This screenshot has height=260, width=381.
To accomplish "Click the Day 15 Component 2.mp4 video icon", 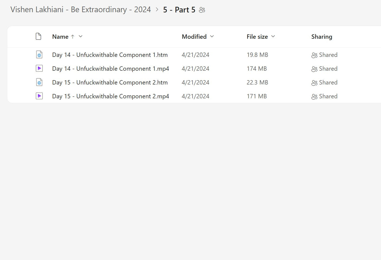I will 39,96.
